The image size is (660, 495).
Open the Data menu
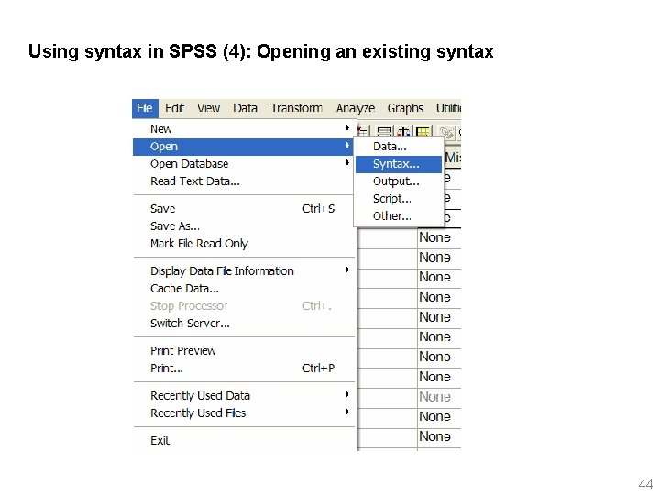(245, 108)
